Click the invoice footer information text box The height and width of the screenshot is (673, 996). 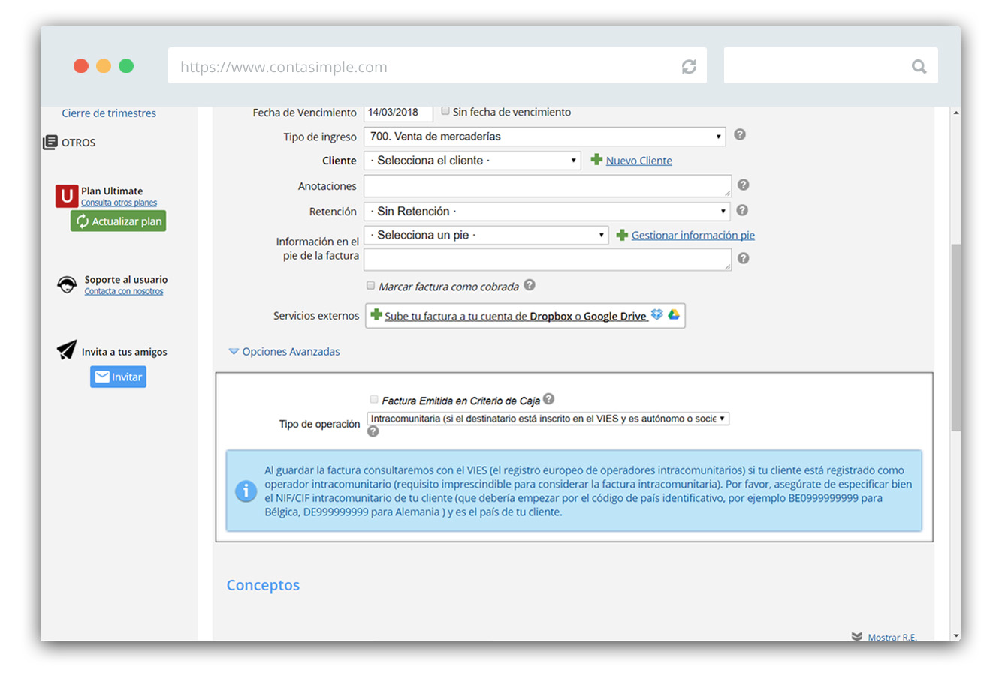(x=548, y=260)
